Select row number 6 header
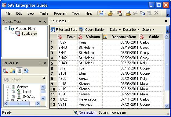The image size is (171, 117). click(x=53, y=68)
